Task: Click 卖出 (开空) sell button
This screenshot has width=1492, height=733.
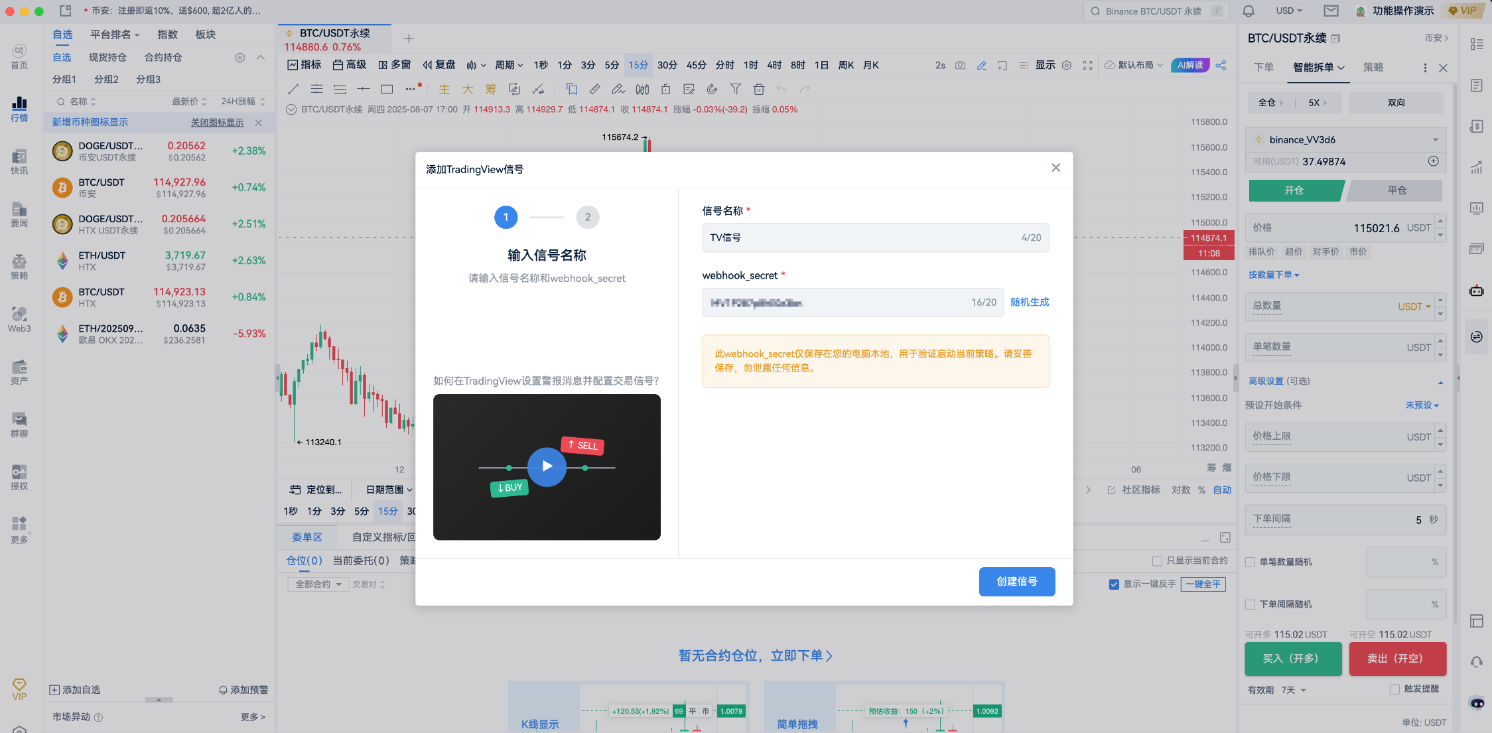Action: tap(1397, 659)
